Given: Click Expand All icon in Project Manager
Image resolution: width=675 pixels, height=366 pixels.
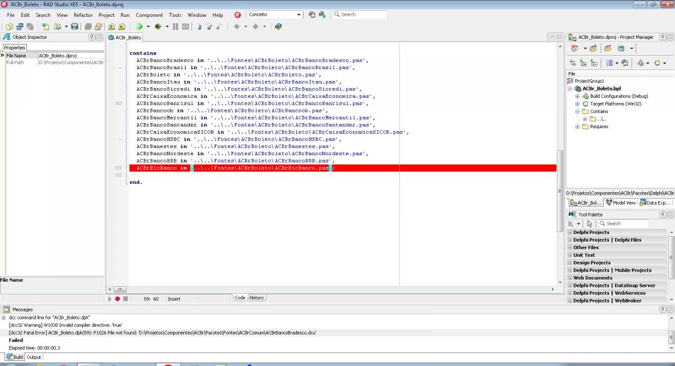Looking at the screenshot, I should pyautogui.click(x=583, y=63).
